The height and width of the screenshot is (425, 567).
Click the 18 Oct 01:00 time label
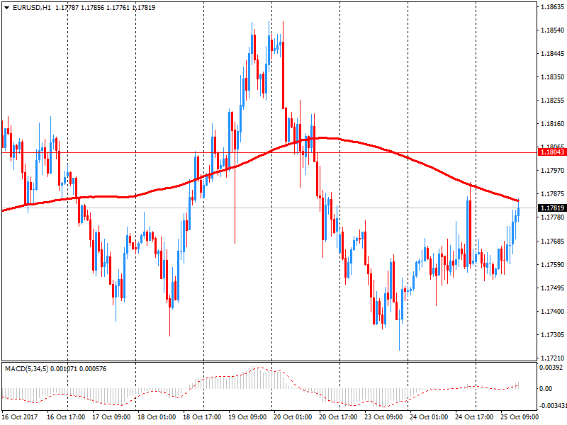(x=157, y=416)
